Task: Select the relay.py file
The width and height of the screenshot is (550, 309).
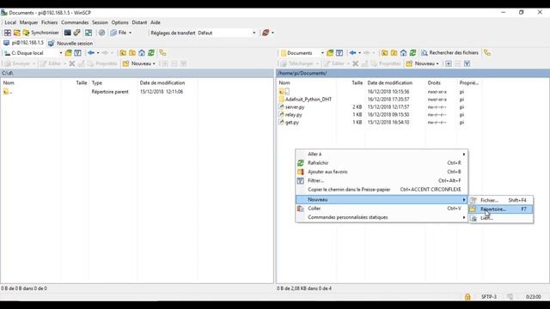Action: [294, 114]
